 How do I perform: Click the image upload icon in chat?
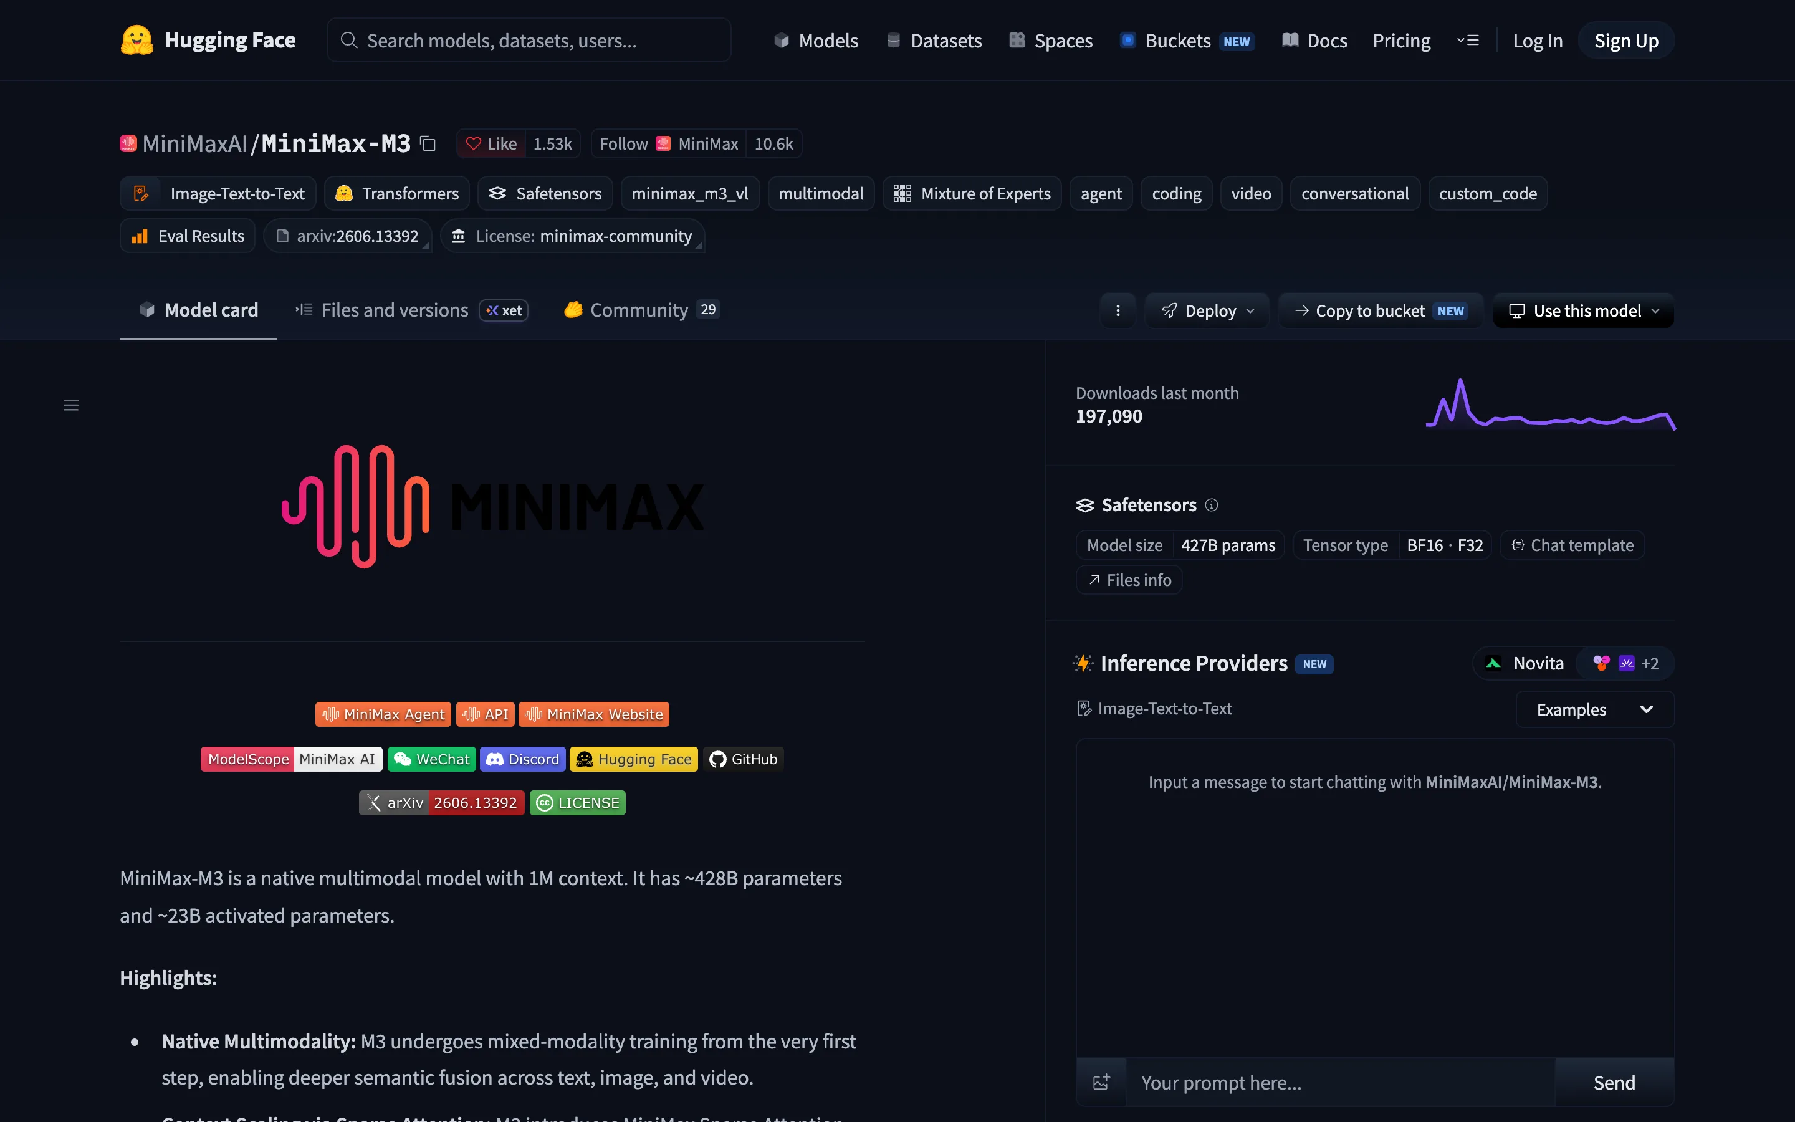tap(1101, 1082)
